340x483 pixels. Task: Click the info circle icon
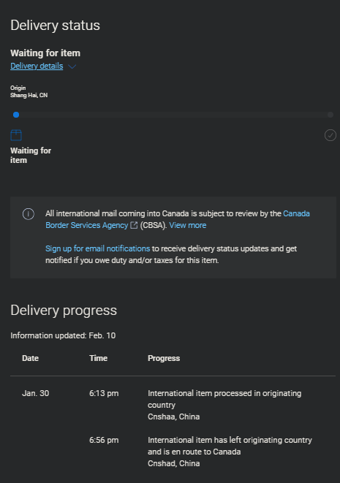[29, 214]
